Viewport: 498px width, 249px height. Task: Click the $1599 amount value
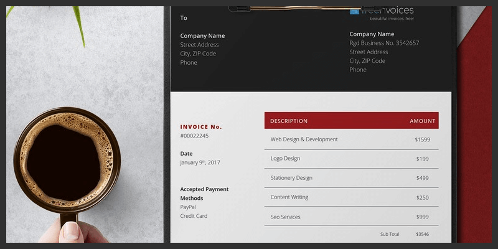[x=422, y=139]
